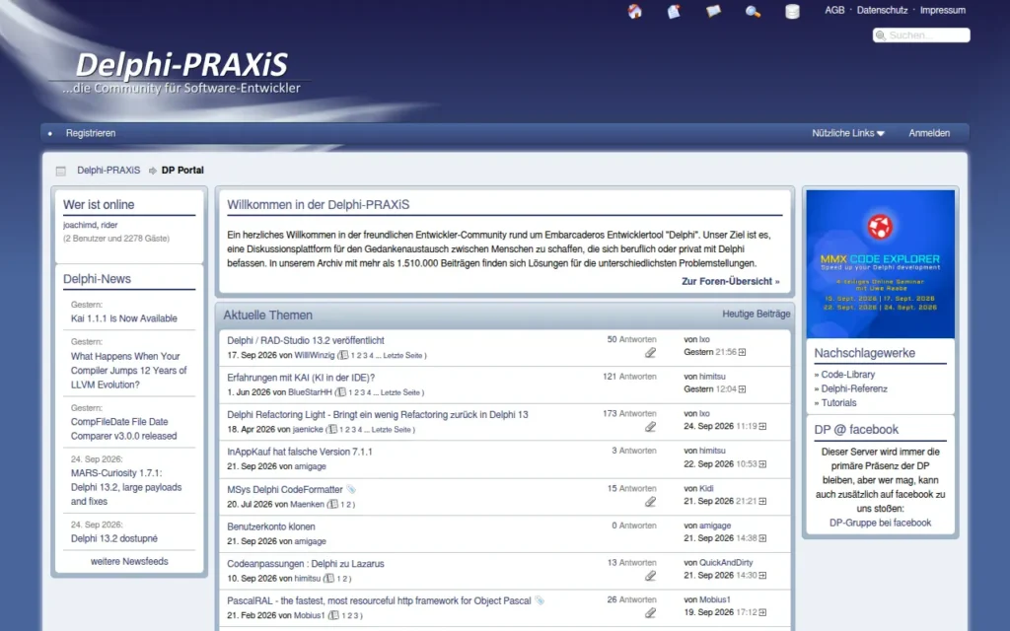Click the home icon in top bar

pyautogui.click(x=634, y=11)
